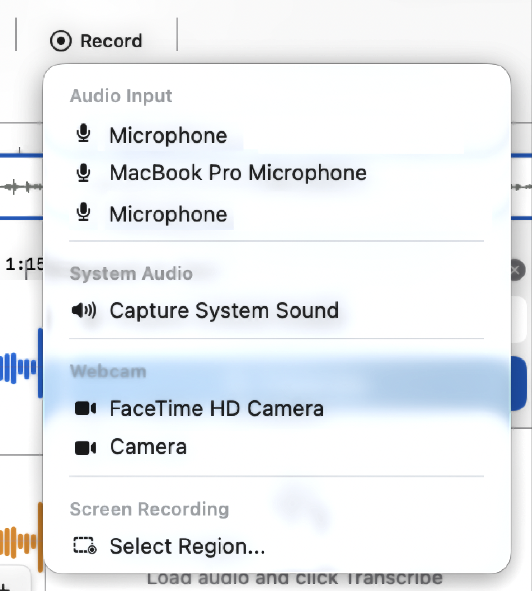Click the Screen Recording section header
532x591 pixels.
click(149, 509)
